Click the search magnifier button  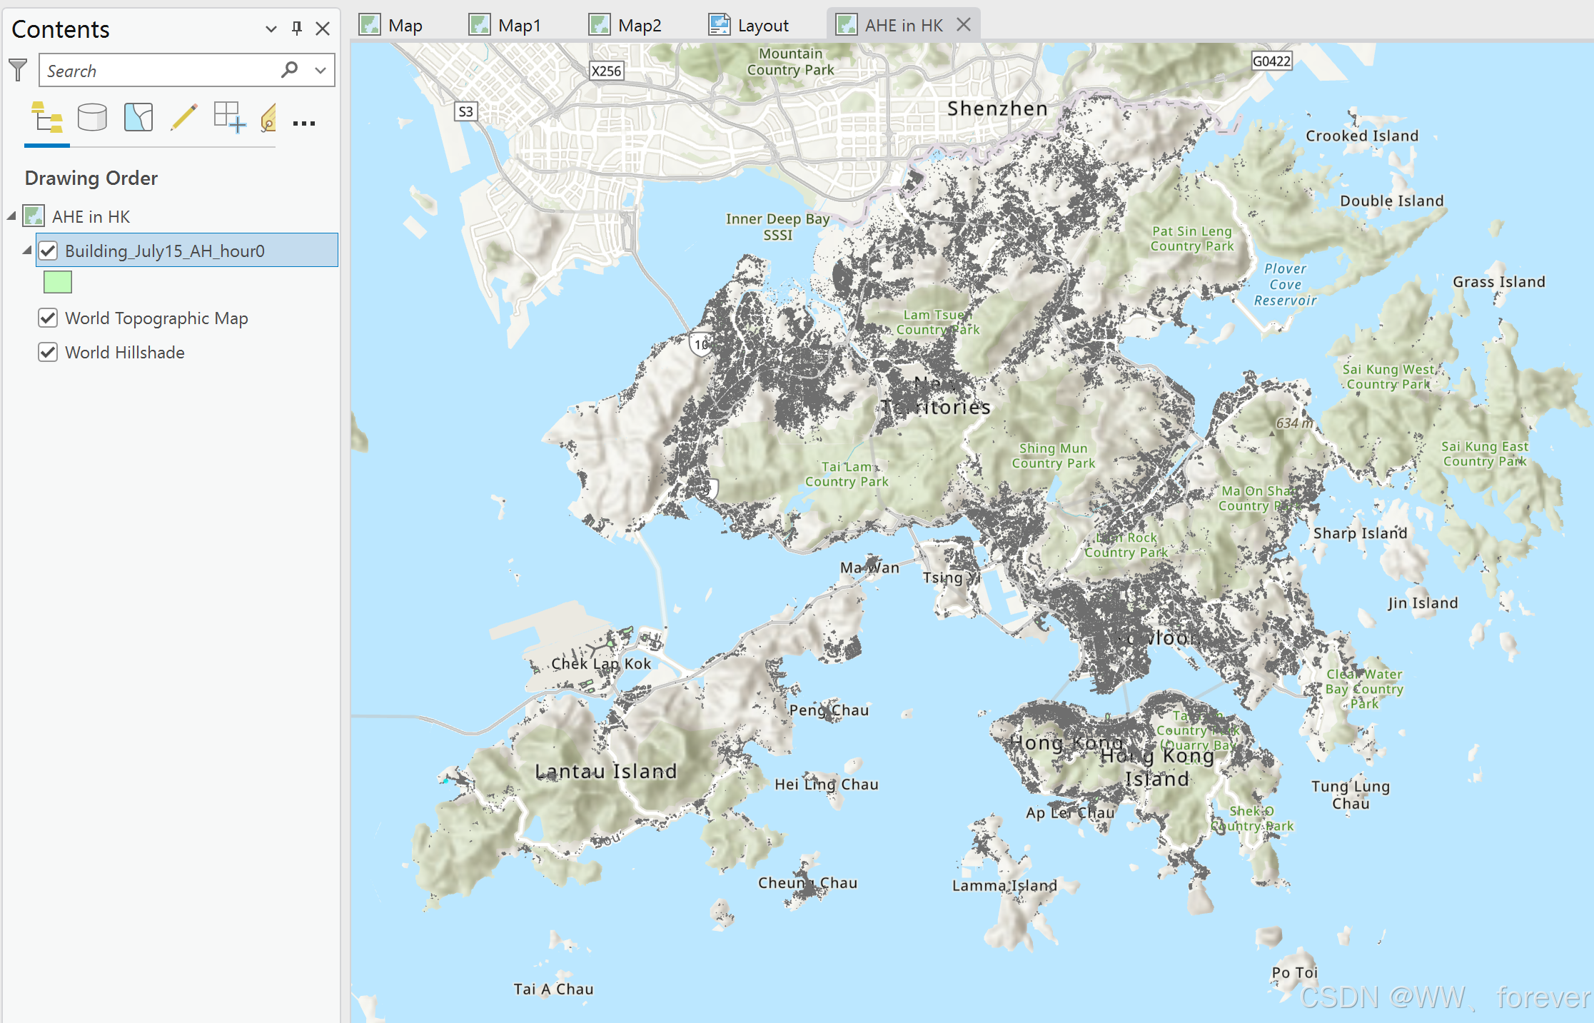289,70
